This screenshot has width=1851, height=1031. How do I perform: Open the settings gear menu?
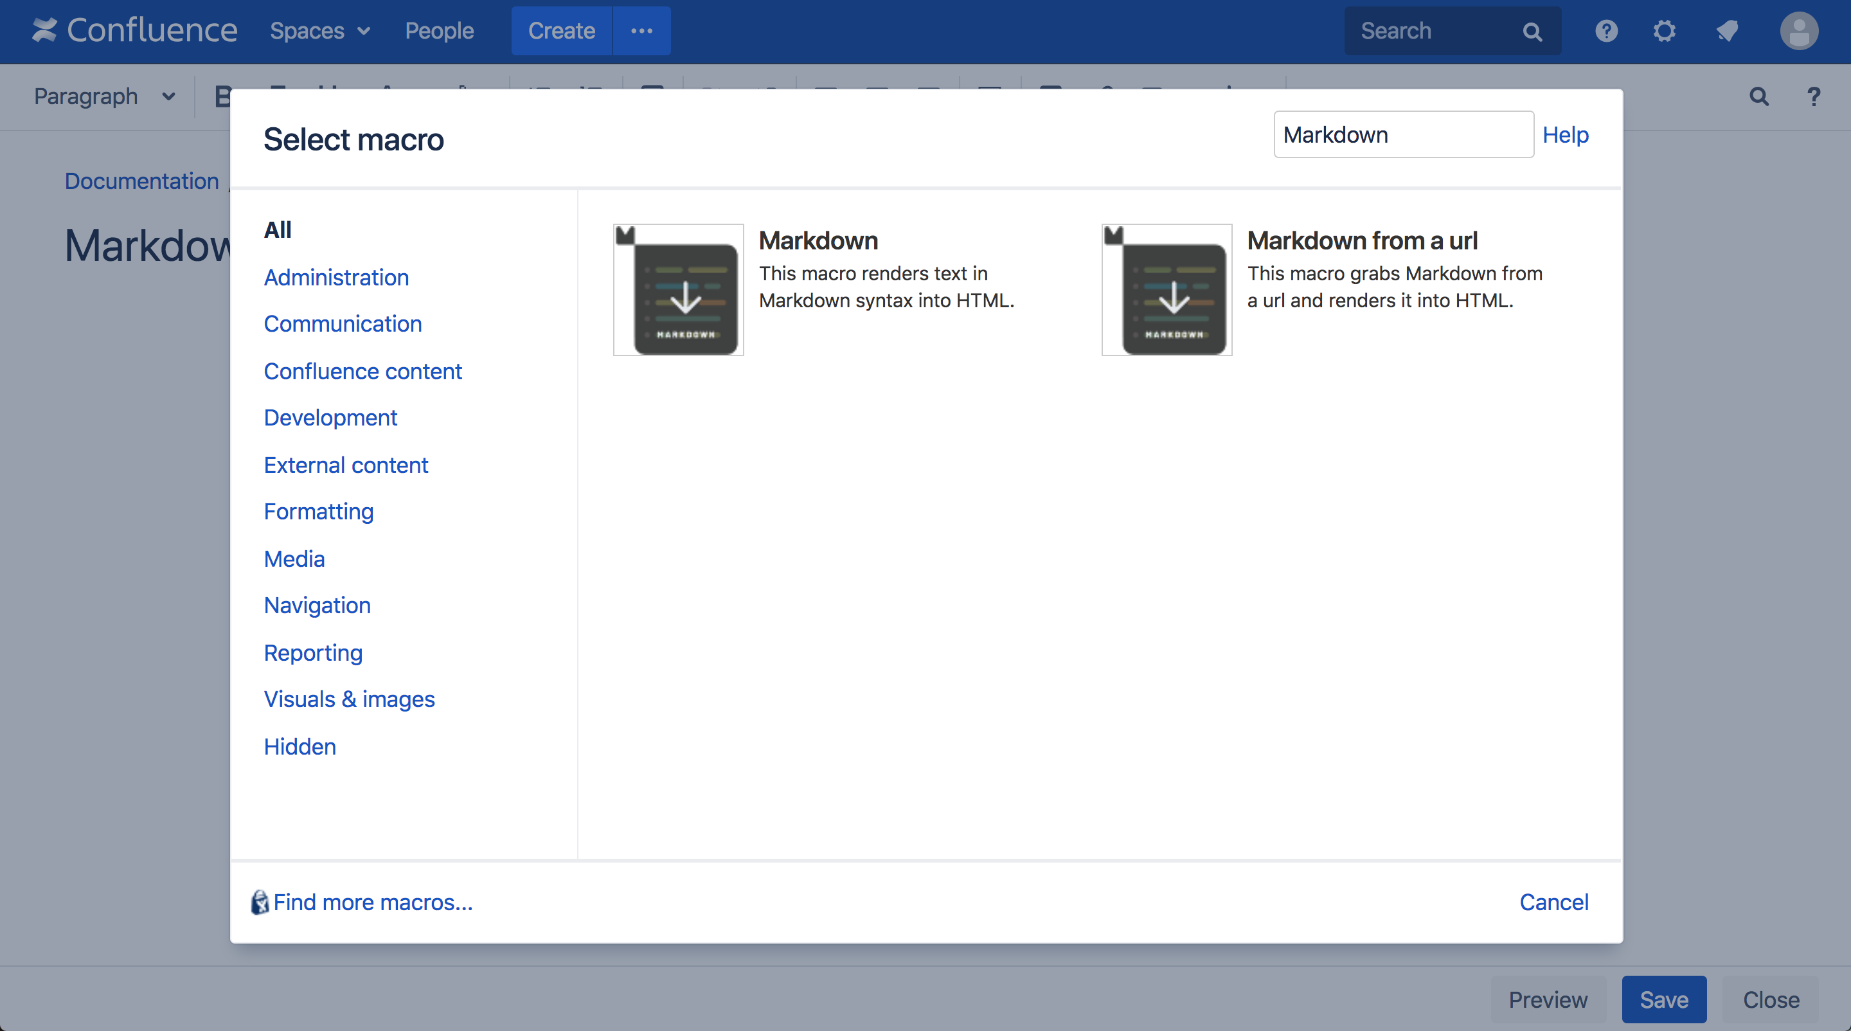pos(1664,31)
